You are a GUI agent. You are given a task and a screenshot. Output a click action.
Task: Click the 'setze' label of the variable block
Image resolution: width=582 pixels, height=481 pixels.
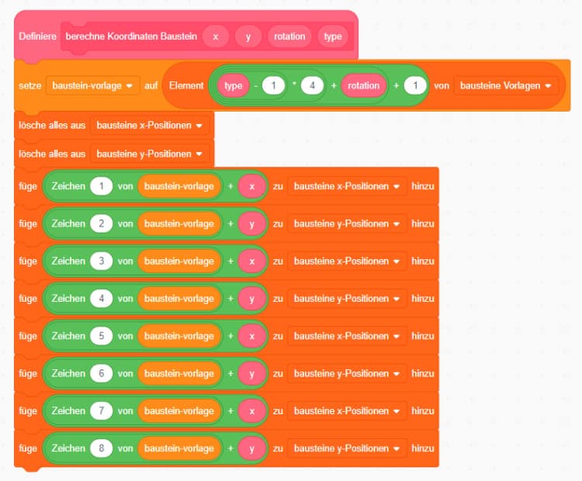30,86
